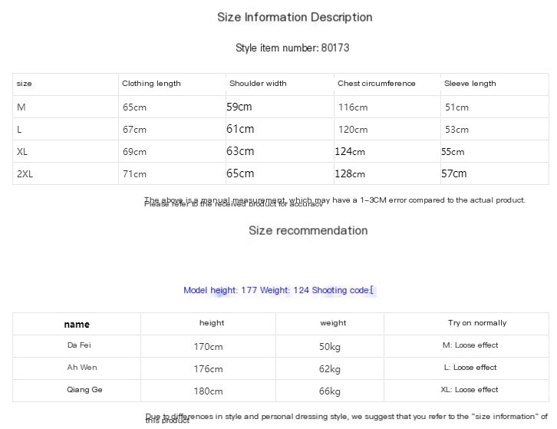
Task: Click Qiang Ge's 'XL: Loose effect' cell
Action: 469,390
